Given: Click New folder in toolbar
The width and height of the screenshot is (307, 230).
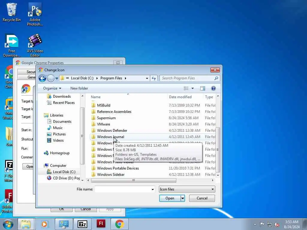Looking at the screenshot, I should click(79, 88).
